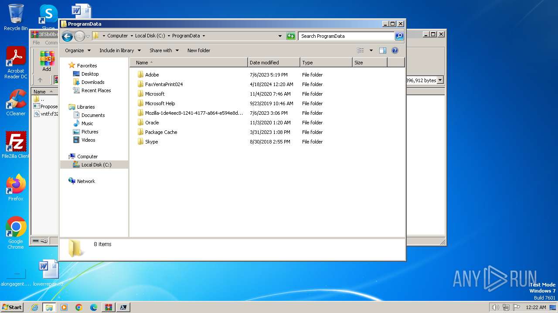This screenshot has width=558, height=313.
Task: Open the Share with menu
Action: [164, 50]
